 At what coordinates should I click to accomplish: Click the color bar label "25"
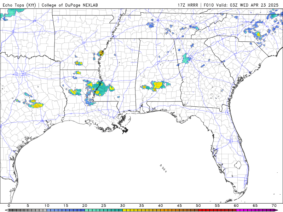click(104, 206)
